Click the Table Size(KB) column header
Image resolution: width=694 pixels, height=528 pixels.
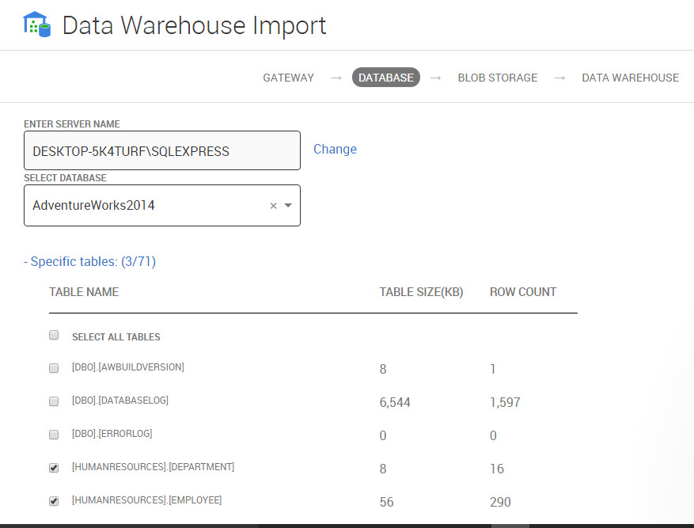(x=421, y=292)
